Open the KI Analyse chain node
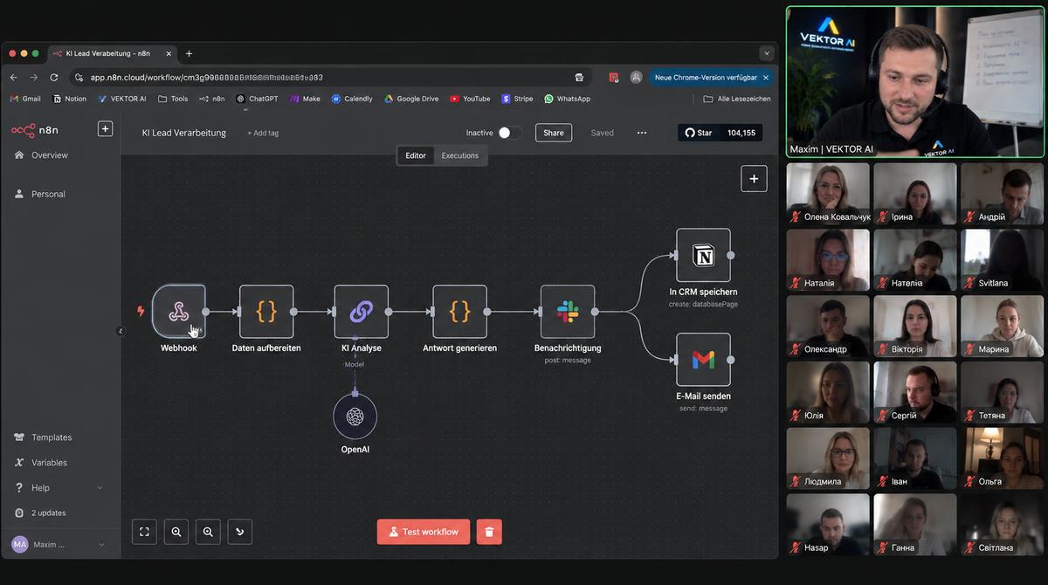The height and width of the screenshot is (585, 1048). tap(361, 311)
